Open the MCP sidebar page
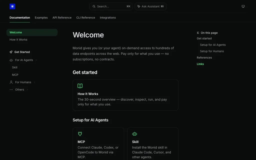The image size is (256, 160). pyautogui.click(x=15, y=75)
